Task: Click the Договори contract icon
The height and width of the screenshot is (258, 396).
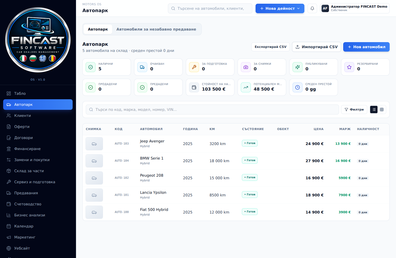Action: [x=9, y=138]
